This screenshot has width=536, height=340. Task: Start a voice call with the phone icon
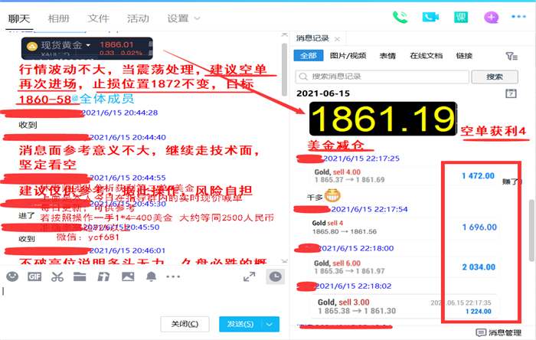pyautogui.click(x=400, y=17)
